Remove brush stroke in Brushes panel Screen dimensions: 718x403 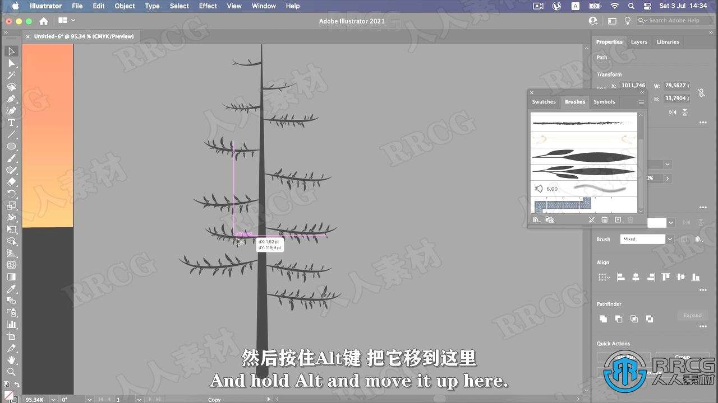[x=591, y=220]
